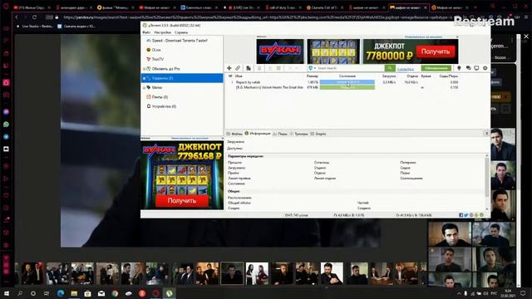
Task: Open Microsoft Edge from the taskbar
Action: pyautogui.click(x=61, y=293)
